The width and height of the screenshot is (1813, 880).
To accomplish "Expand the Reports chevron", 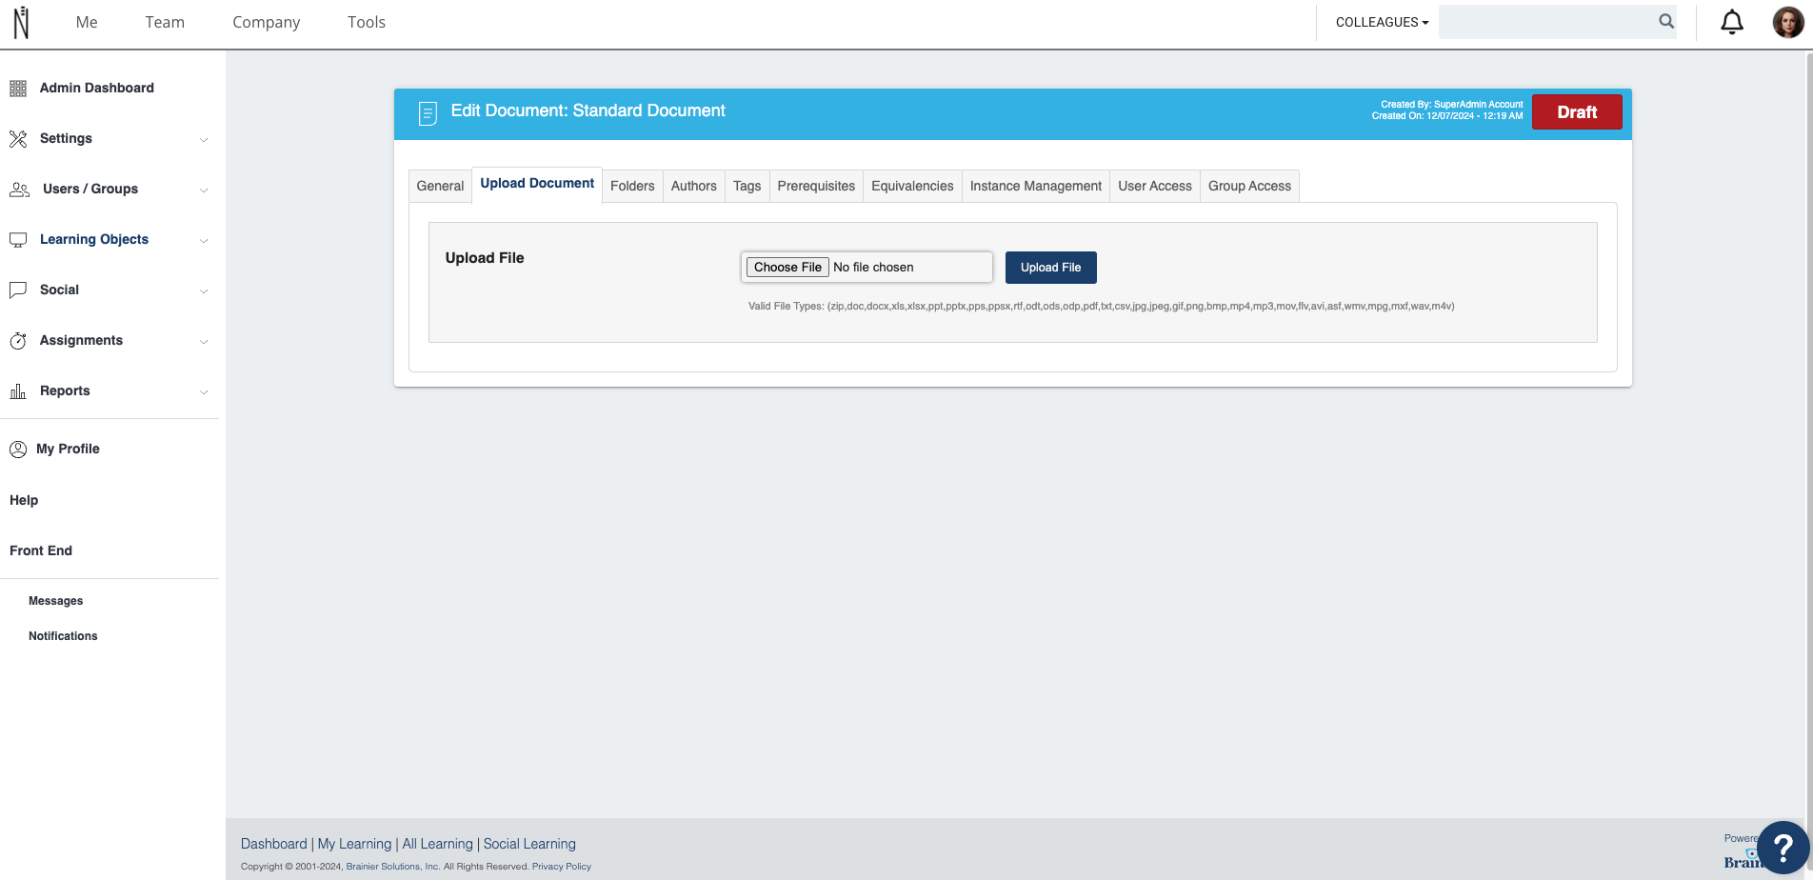I will point(204,392).
